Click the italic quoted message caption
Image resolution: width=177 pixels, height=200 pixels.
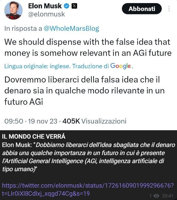[x=89, y=157]
